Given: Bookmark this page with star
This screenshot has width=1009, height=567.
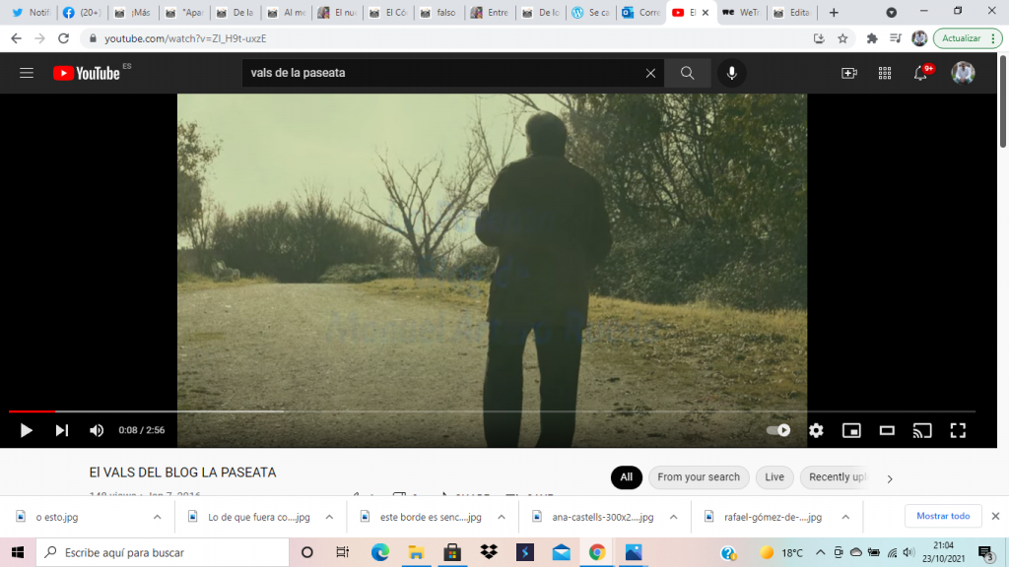Looking at the screenshot, I should pos(842,38).
